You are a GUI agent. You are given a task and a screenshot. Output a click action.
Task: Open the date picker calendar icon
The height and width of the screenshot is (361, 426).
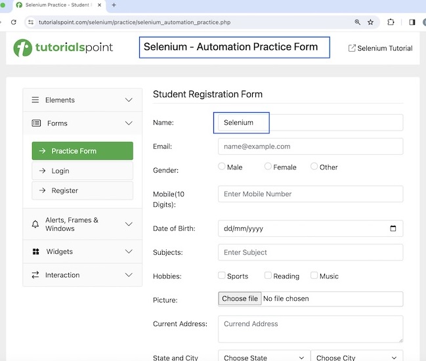tap(393, 229)
